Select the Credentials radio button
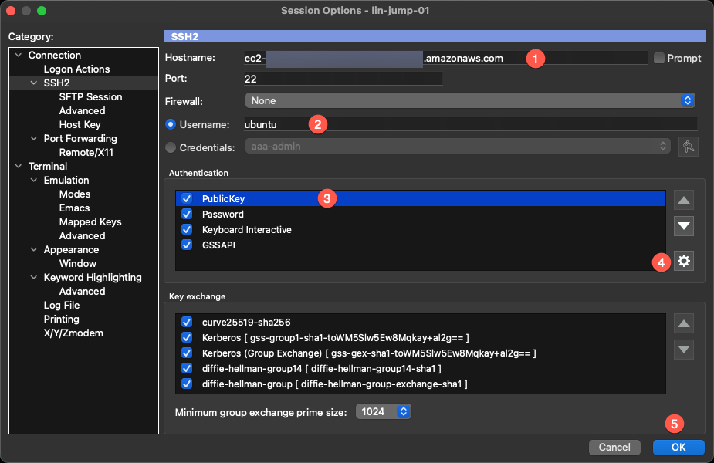Screen dimensions: 714x463 171,147
